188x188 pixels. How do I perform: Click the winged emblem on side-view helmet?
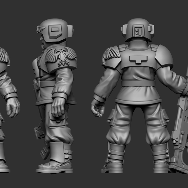tap(40, 29)
